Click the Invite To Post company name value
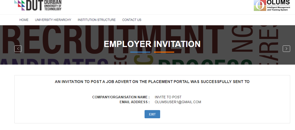Image resolution: width=295 pixels, height=130 pixels. 168,97
